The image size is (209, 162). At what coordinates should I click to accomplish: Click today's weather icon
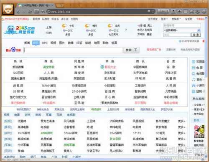click(64, 26)
